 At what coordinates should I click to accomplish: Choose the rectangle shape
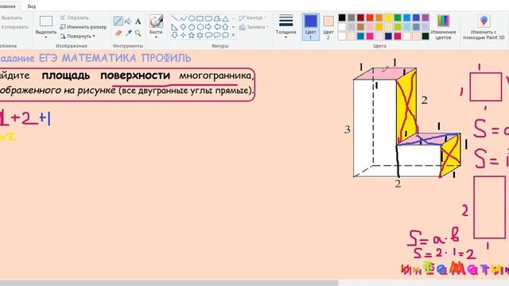[x=200, y=18]
